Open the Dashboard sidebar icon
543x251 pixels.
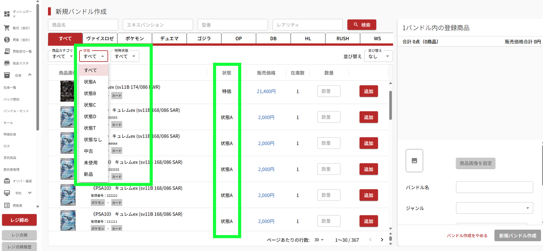[7, 14]
